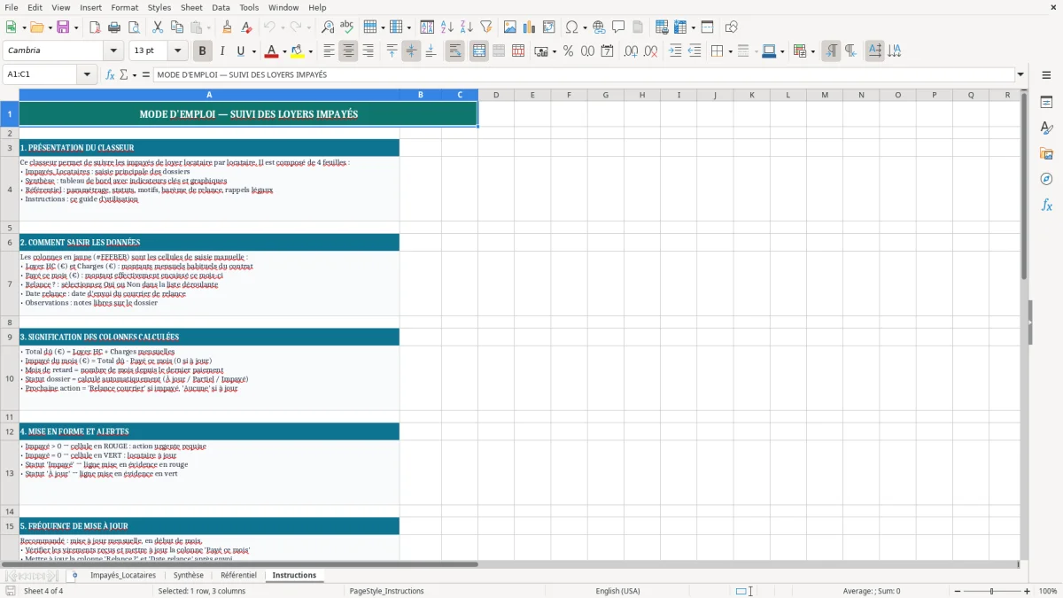Toggle Italic formatting
Viewport: 1063px width, 598px height.
[221, 51]
